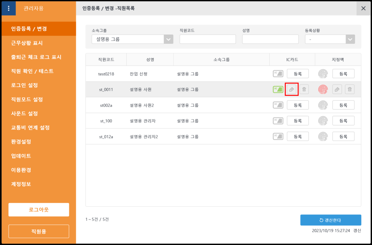Go to 사운드 설정 in sidebar
The image size is (372, 245).
tap(25, 114)
